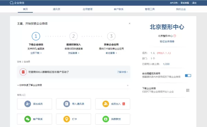This screenshot has height=127, width=207.
Task: Select step 2 circle icon
Action: (x=73, y=36)
